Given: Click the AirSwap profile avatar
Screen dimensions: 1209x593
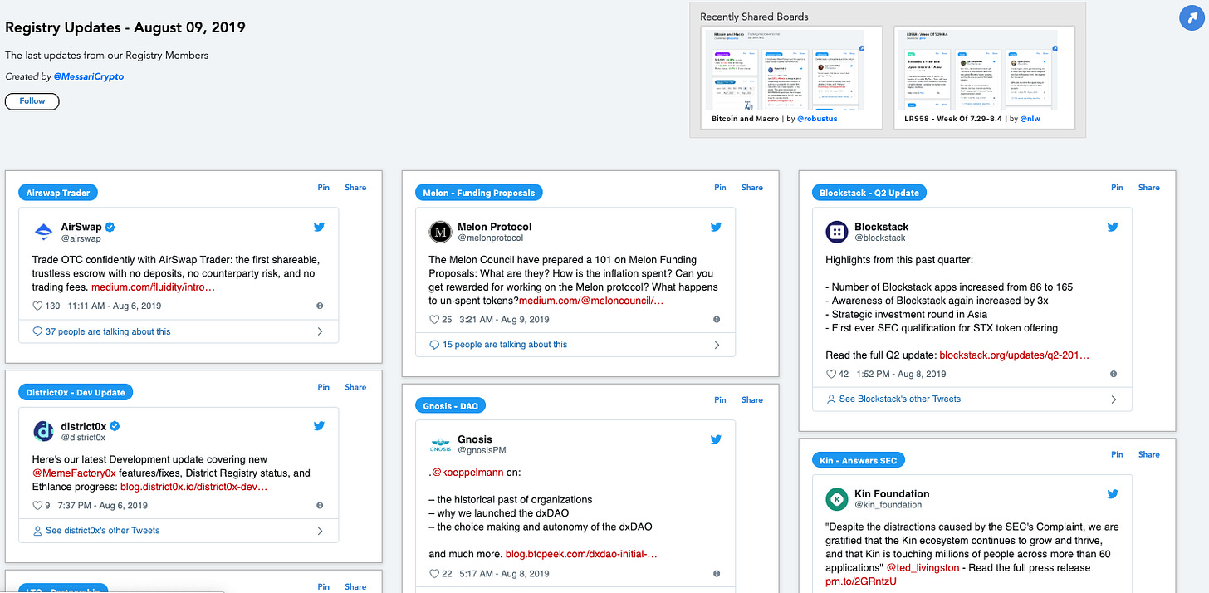Looking at the screenshot, I should tap(43, 233).
